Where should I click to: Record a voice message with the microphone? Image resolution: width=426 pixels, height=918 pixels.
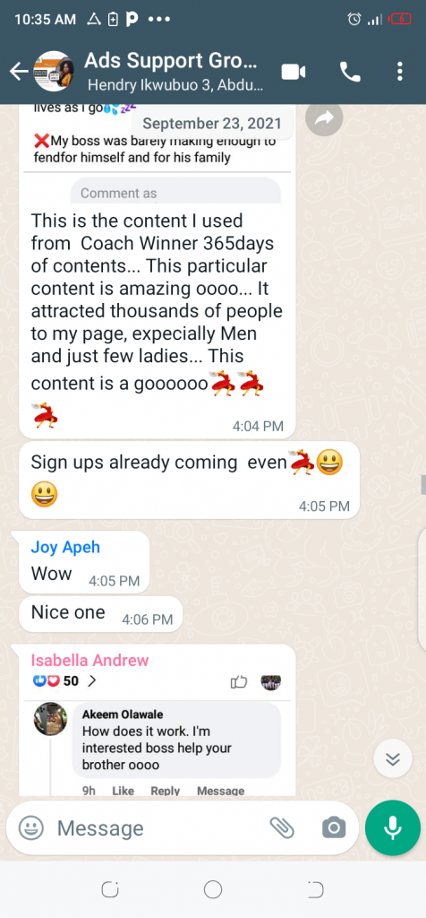tap(393, 827)
